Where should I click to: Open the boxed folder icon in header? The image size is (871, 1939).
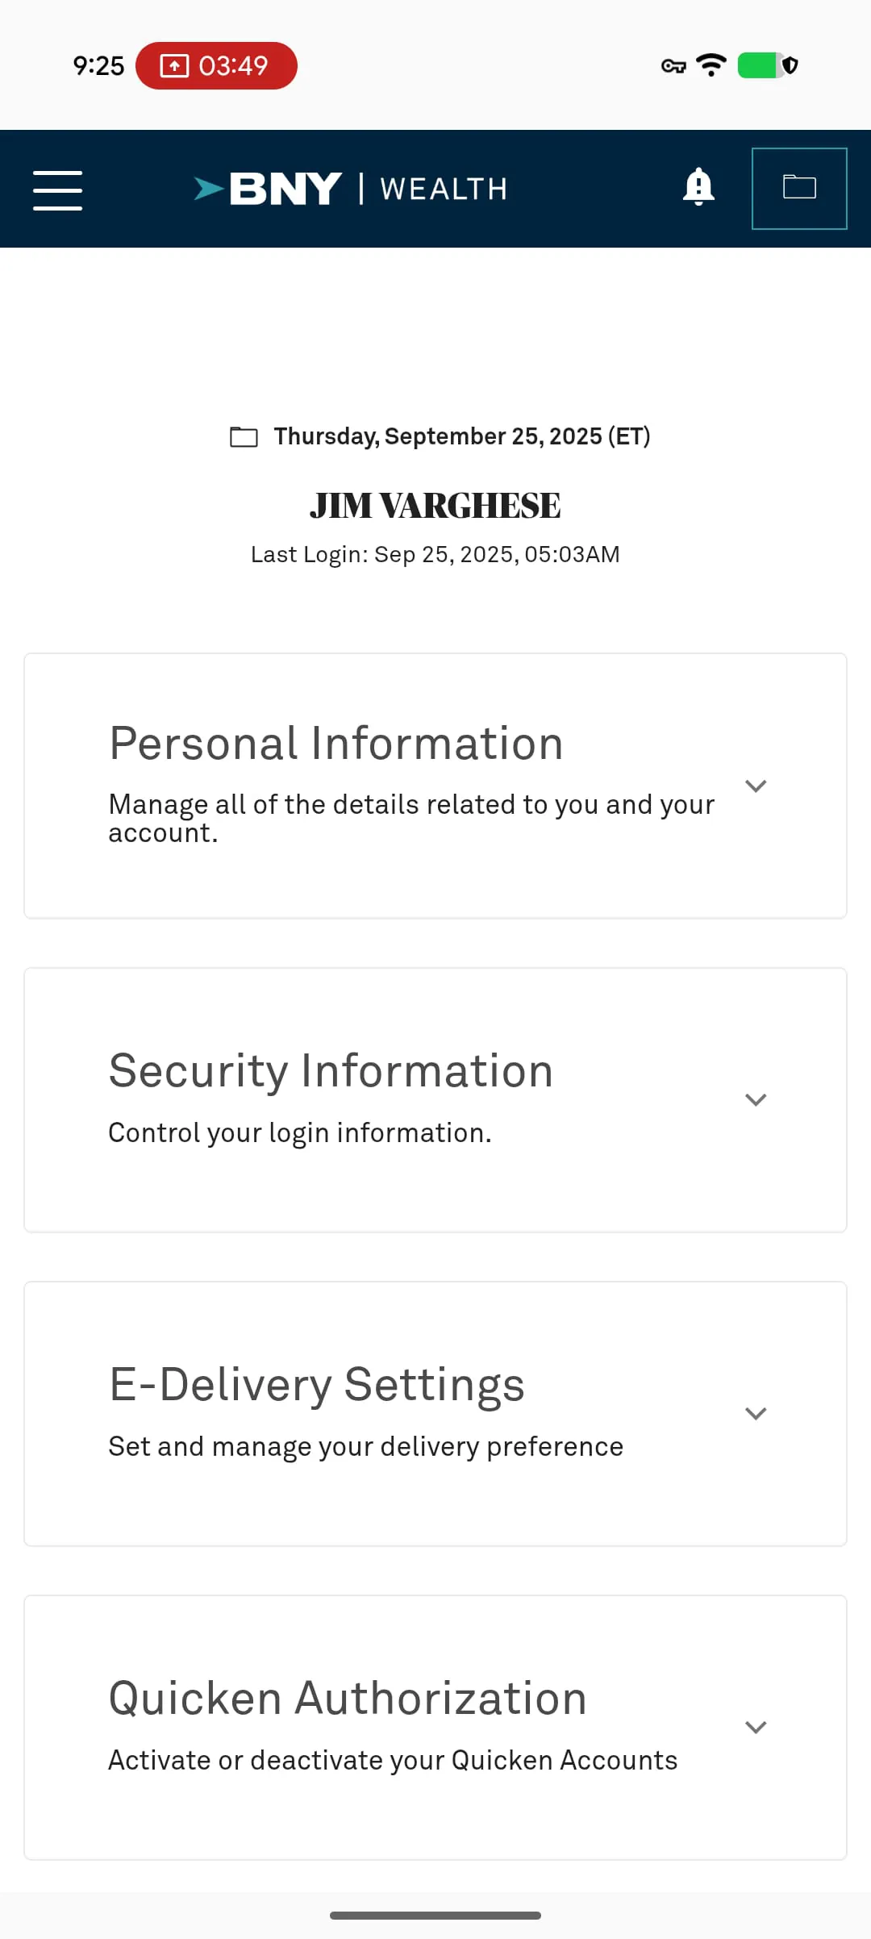point(799,188)
